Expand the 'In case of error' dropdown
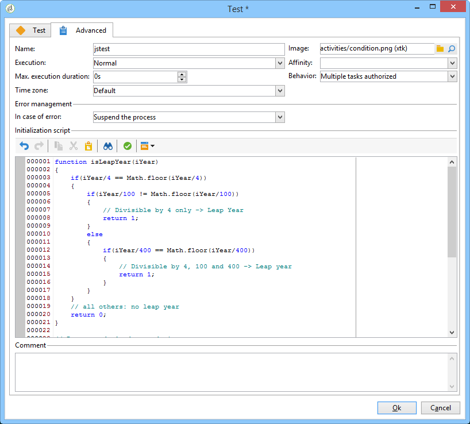470x424 pixels. coord(280,117)
